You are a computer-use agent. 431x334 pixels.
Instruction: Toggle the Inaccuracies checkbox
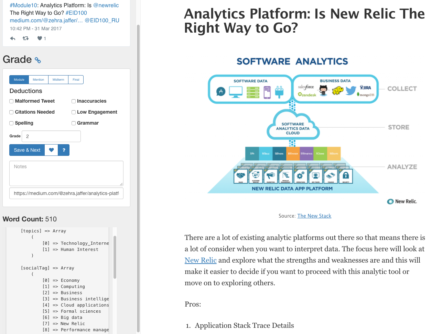74,101
